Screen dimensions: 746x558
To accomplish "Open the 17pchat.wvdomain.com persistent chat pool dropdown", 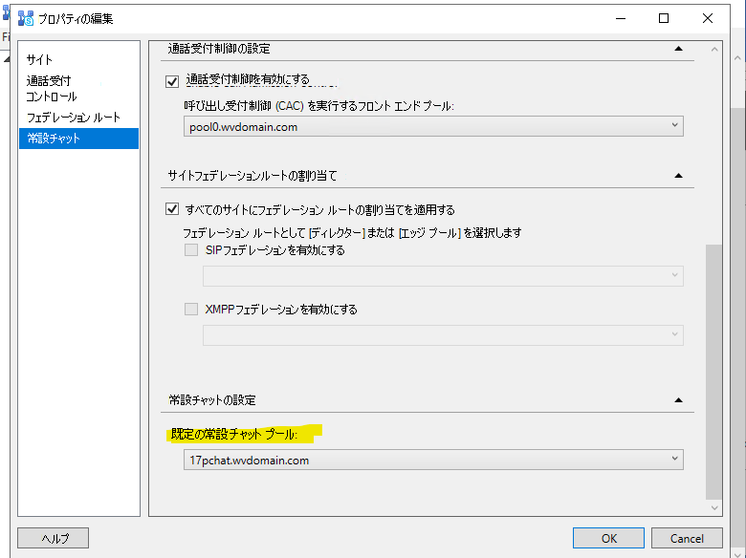I will pyautogui.click(x=433, y=460).
